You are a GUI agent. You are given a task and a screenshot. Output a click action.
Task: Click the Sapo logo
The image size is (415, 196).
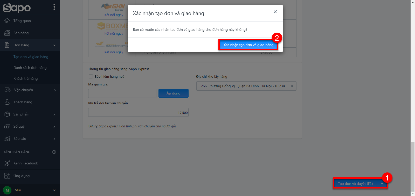(x=17, y=8)
